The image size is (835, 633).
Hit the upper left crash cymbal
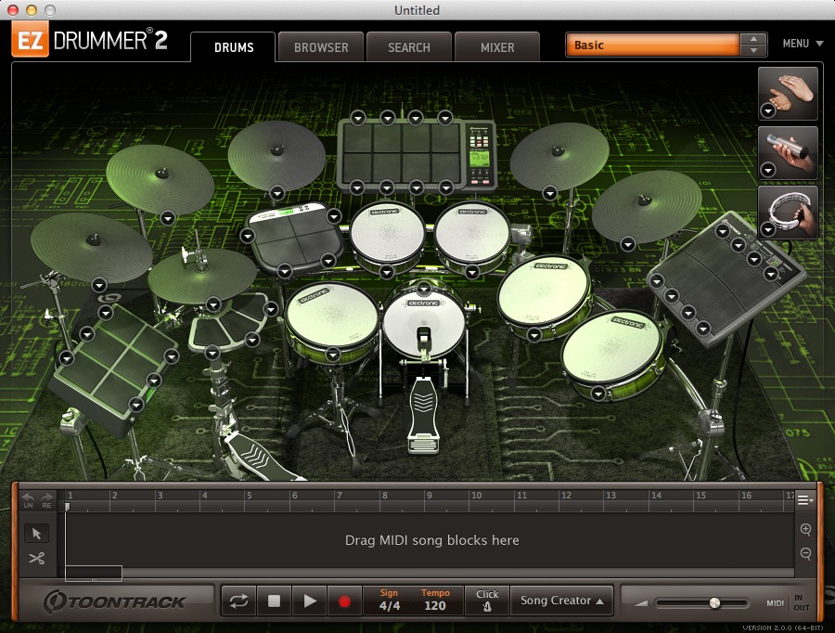160,178
